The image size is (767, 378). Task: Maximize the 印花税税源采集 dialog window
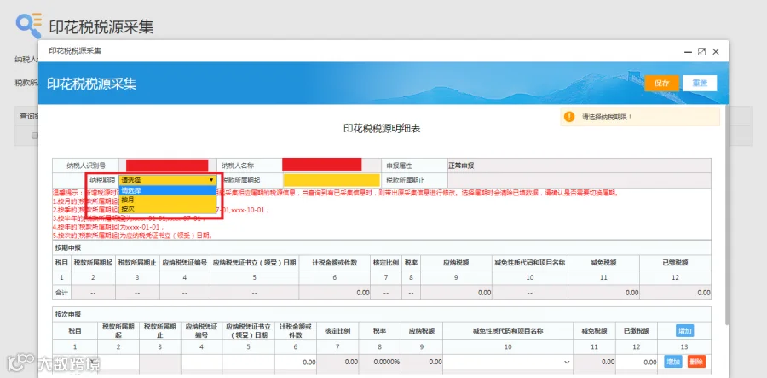pos(701,51)
